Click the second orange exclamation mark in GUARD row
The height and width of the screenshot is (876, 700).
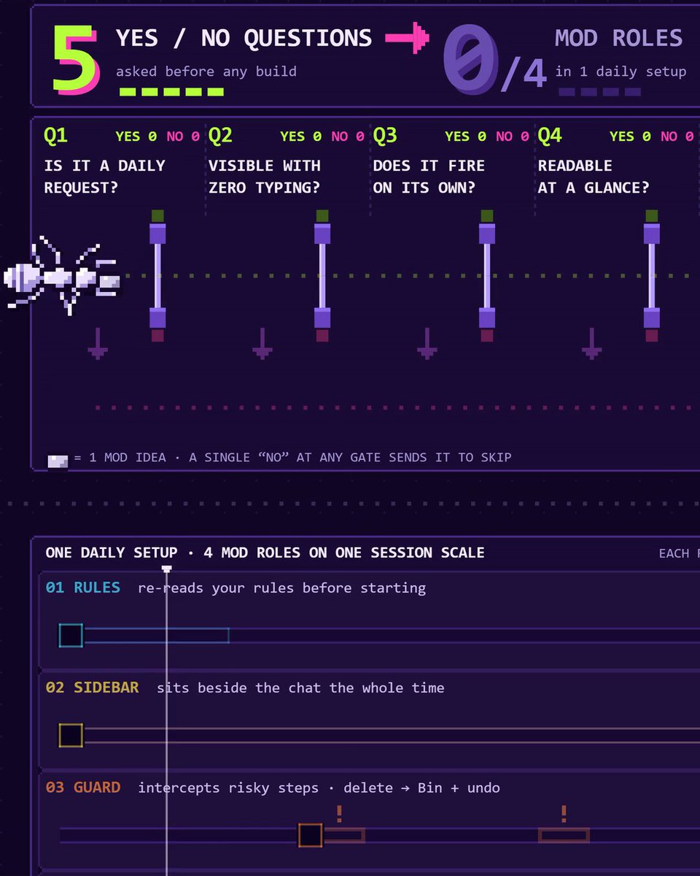click(564, 813)
